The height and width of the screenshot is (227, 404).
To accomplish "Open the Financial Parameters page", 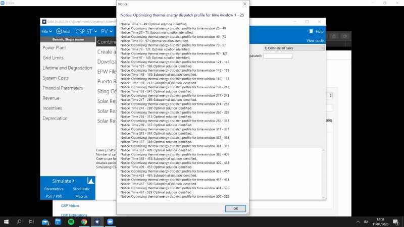I will pos(63,88).
